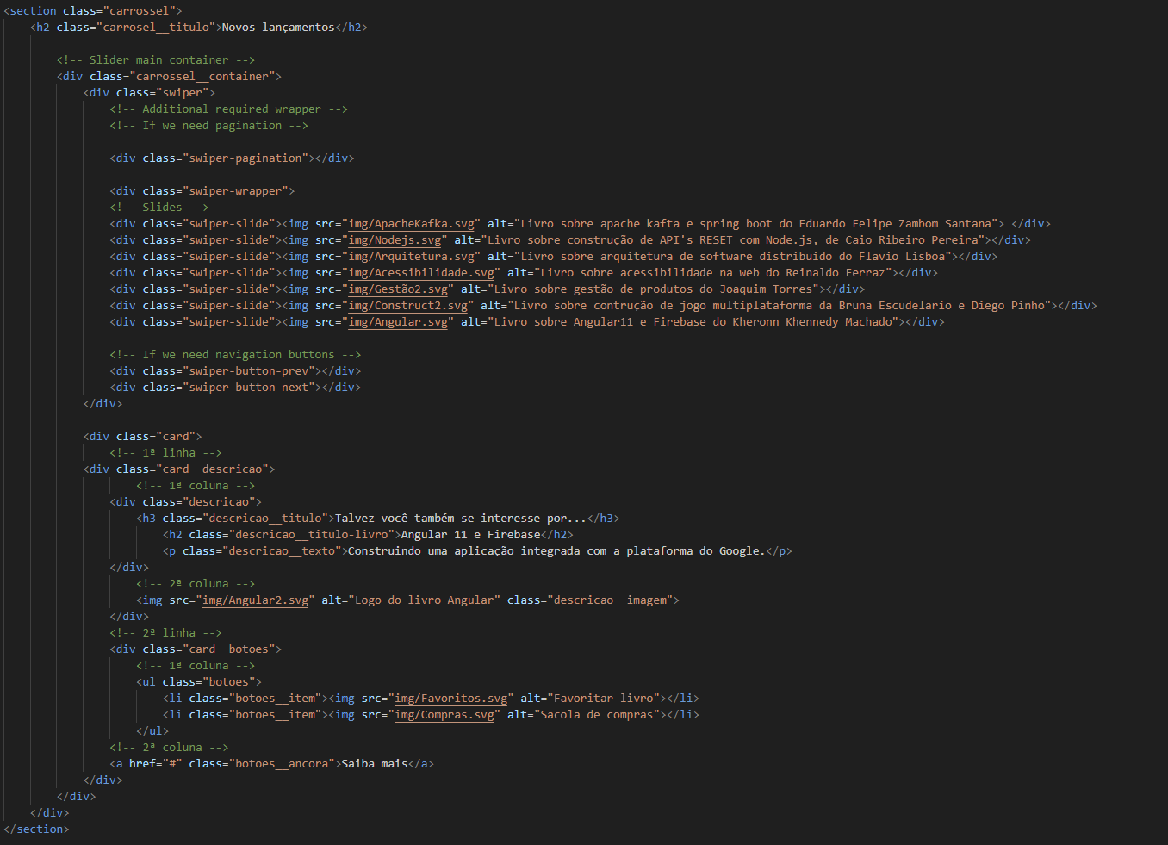Click the '1ª linha' comment

[166, 453]
